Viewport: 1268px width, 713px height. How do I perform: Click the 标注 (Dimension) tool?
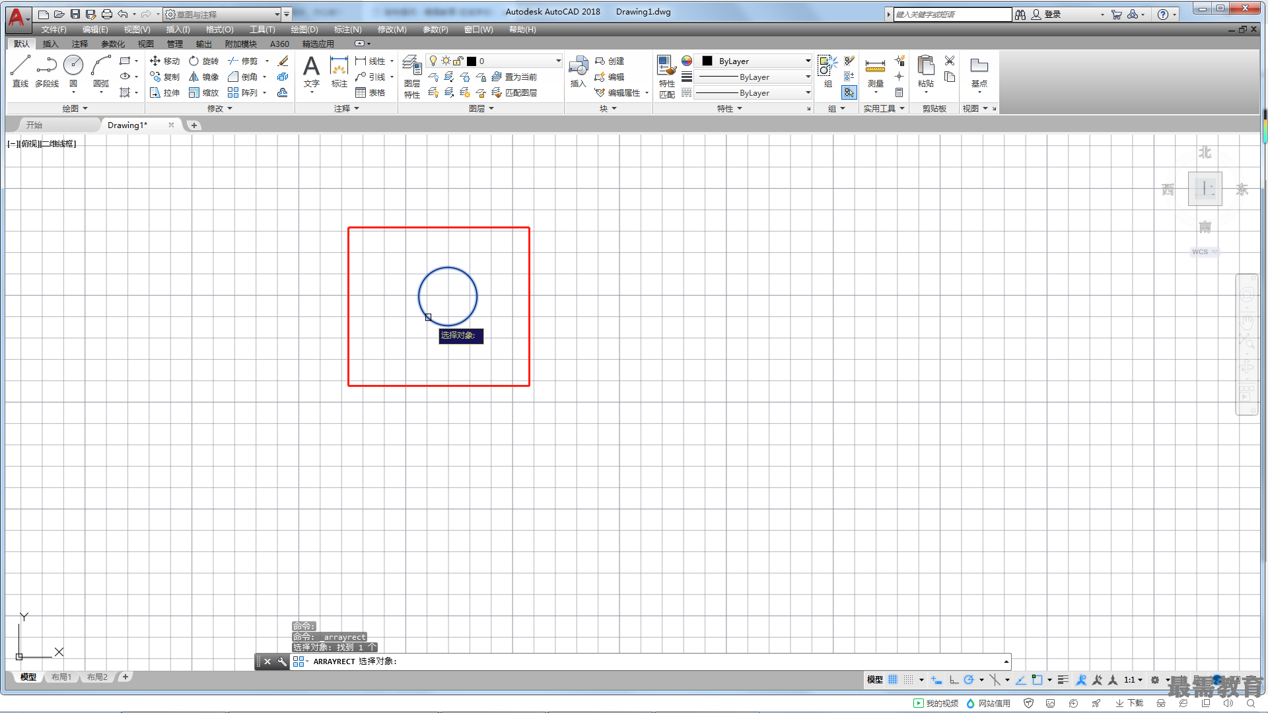click(339, 71)
